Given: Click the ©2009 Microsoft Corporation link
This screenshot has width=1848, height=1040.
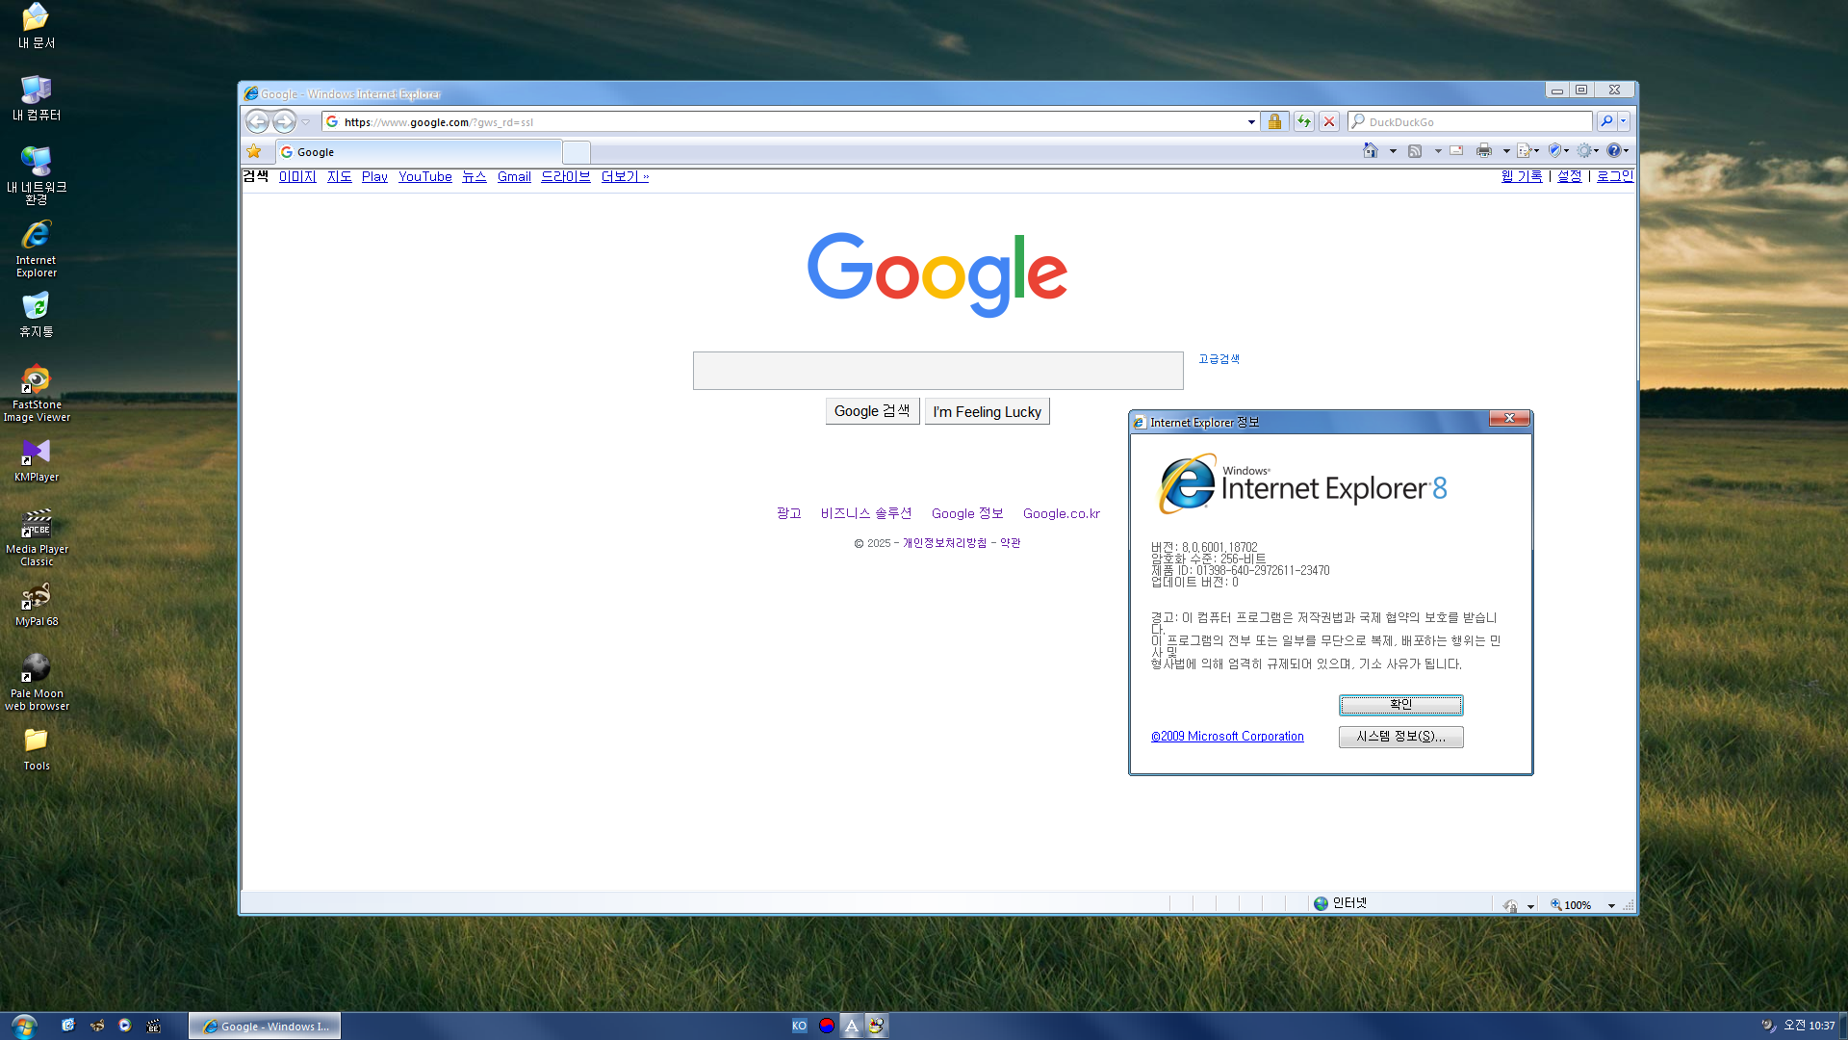Looking at the screenshot, I should click(1227, 737).
